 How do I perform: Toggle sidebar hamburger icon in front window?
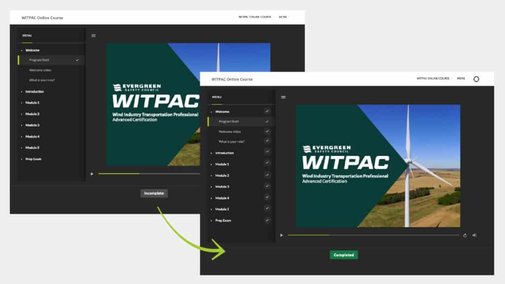point(283,97)
